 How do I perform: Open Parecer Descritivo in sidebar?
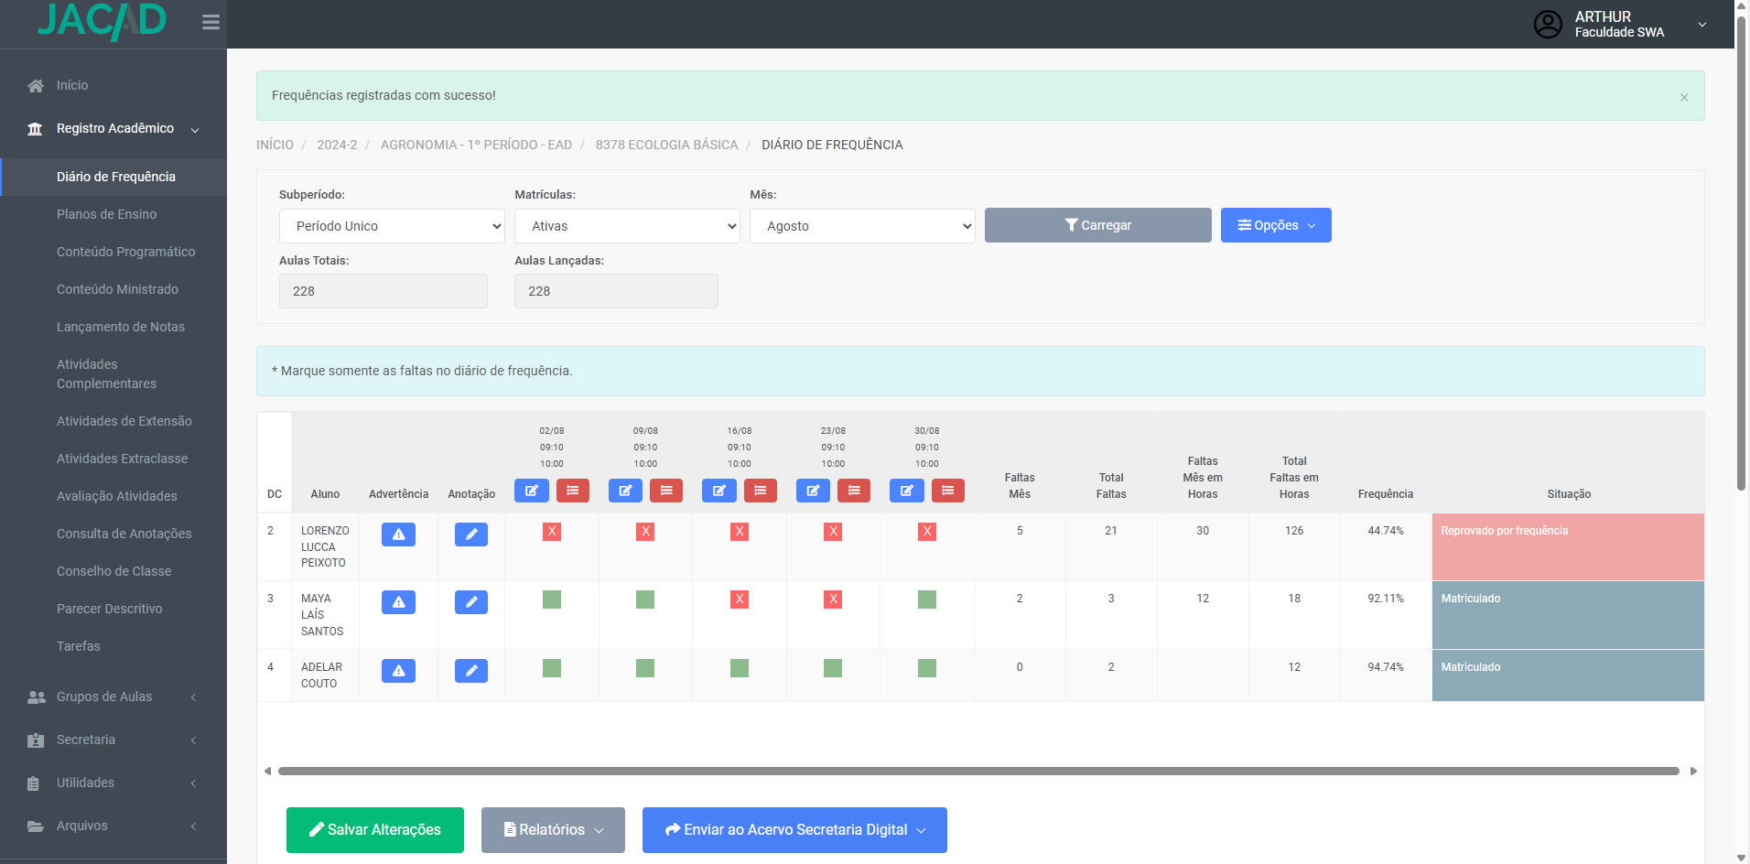[x=109, y=609]
